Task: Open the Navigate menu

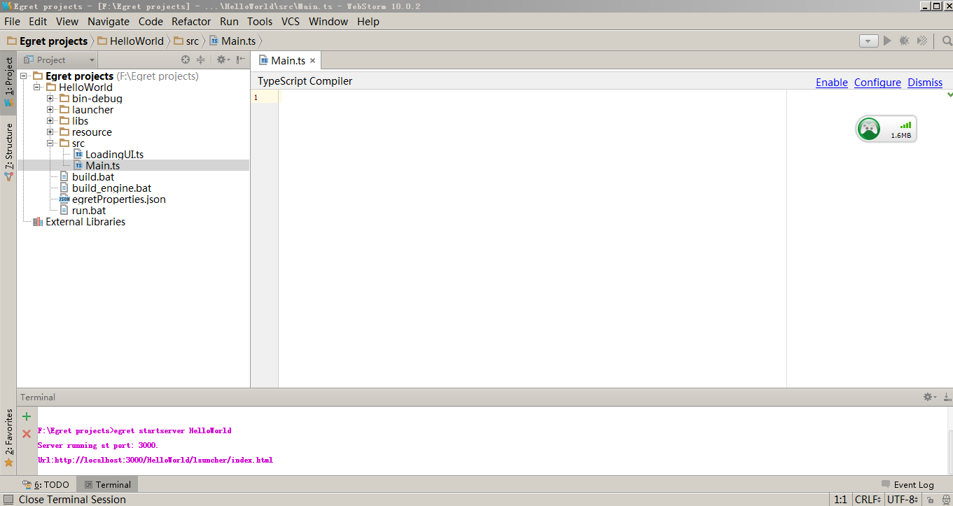Action: point(108,22)
